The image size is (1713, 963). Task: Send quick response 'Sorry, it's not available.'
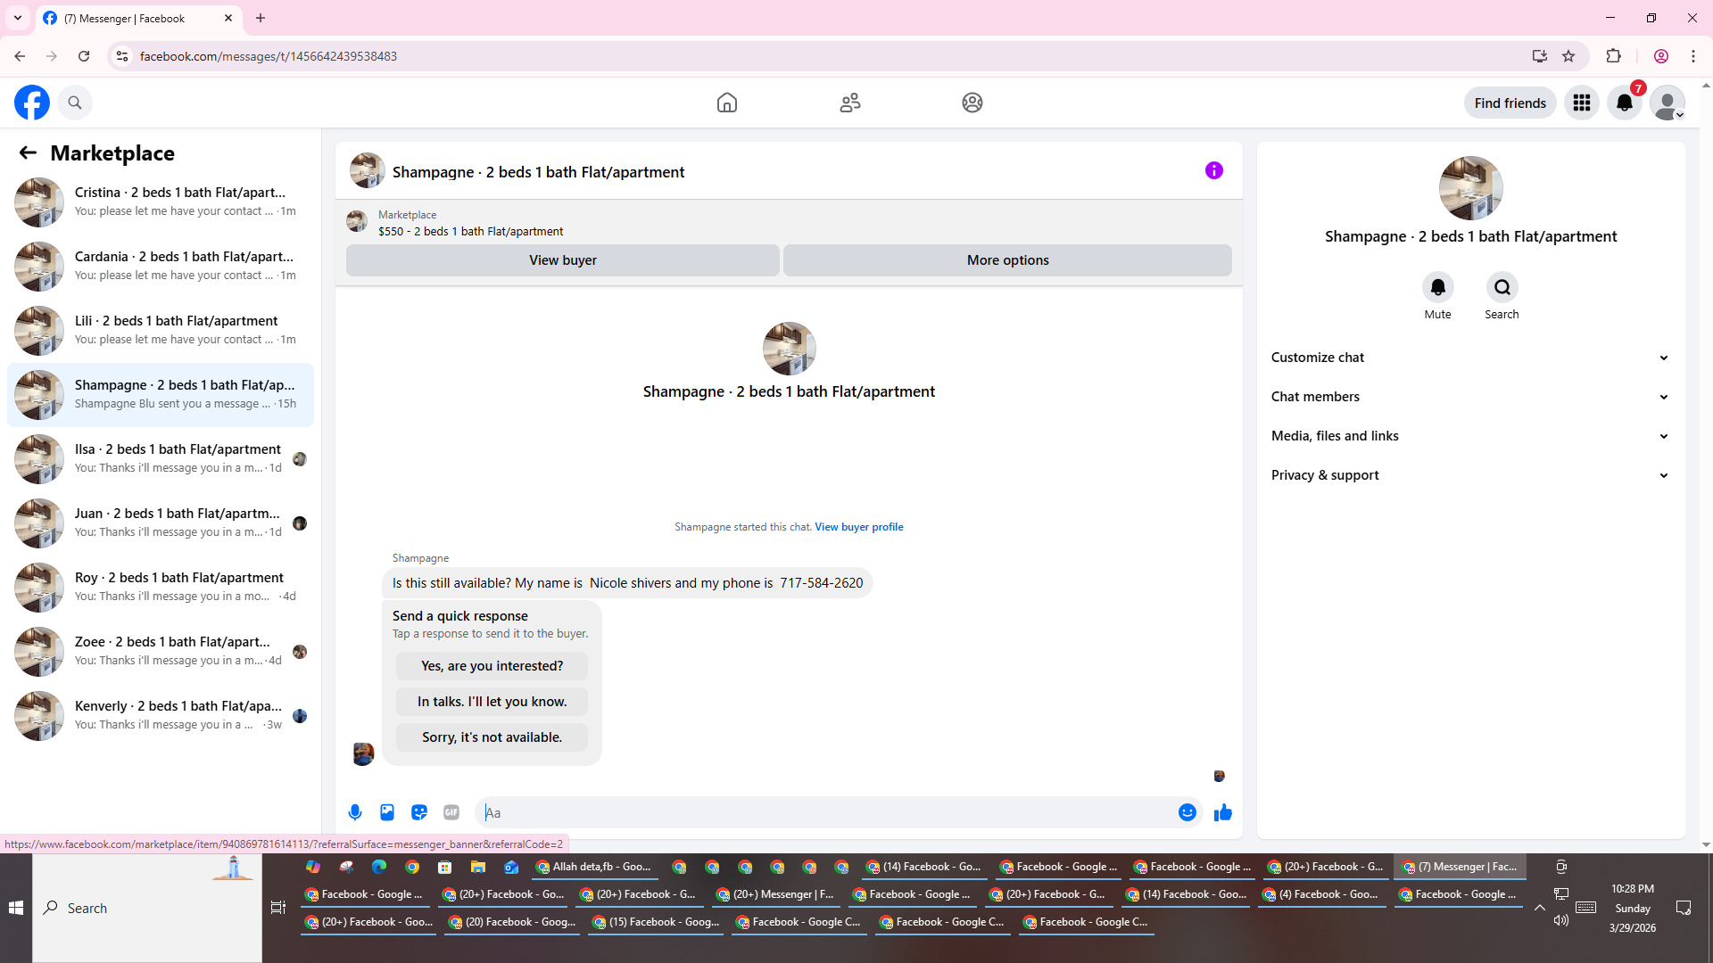[492, 737]
